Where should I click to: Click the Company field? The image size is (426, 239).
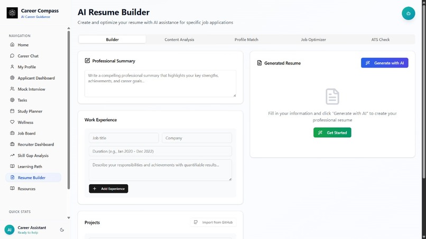coord(197,138)
